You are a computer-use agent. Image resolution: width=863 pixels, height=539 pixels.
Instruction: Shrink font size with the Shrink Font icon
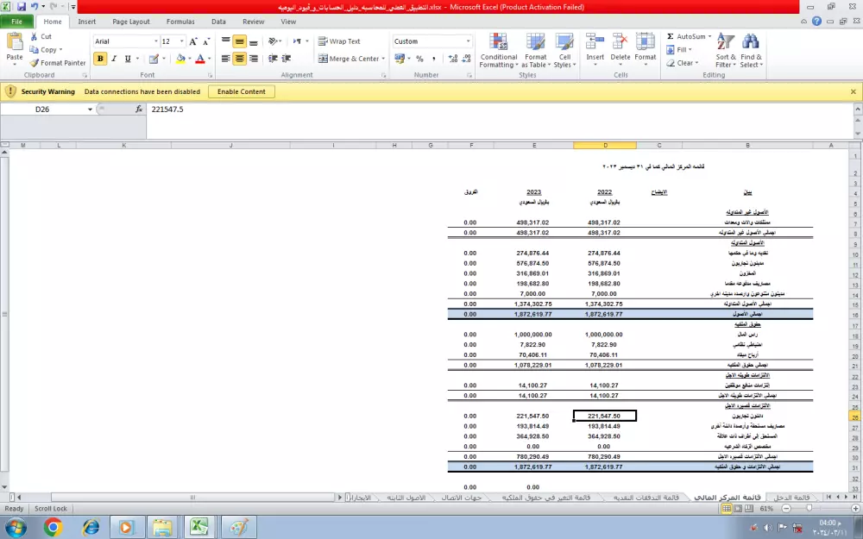click(x=206, y=41)
